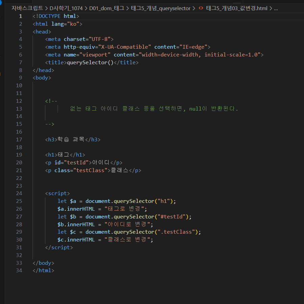Open the 자바스크립트 breadcrumb folder

click(27, 8)
